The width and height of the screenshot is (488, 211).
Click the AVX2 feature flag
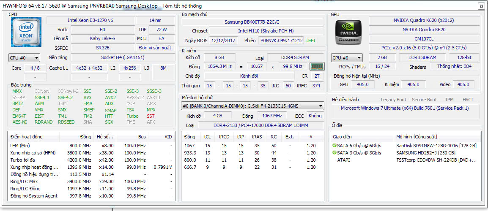click(x=110, y=97)
